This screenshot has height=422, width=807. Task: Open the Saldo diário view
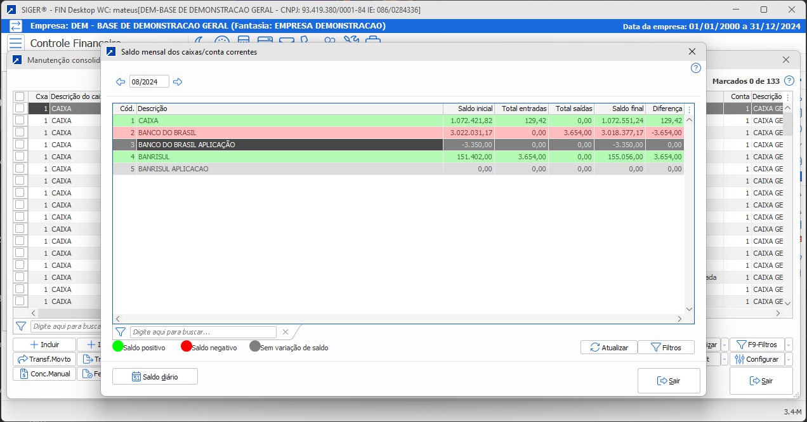tap(155, 377)
